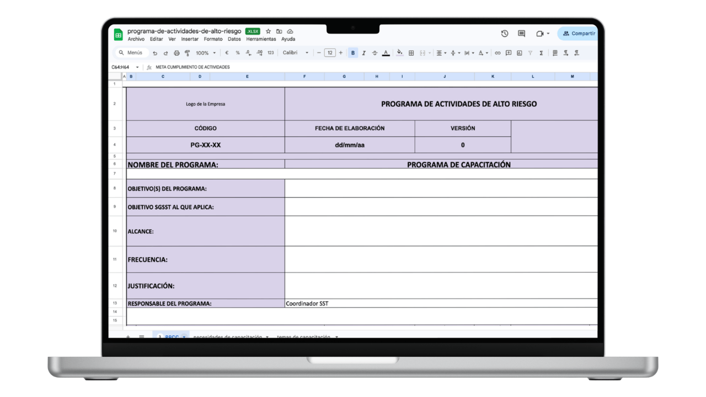Open the Insertar menu
The width and height of the screenshot is (706, 397).
(190, 39)
